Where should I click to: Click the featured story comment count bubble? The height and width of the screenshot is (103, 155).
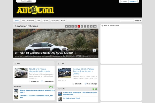click(x=94, y=50)
